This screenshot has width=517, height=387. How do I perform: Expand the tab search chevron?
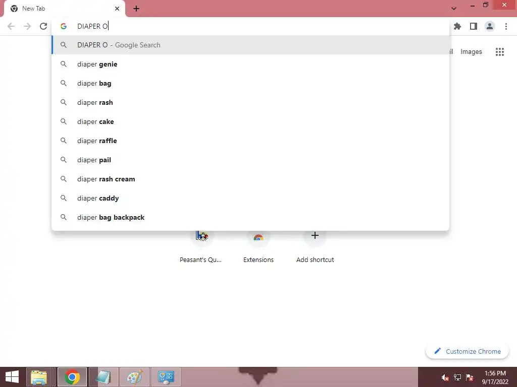click(454, 9)
